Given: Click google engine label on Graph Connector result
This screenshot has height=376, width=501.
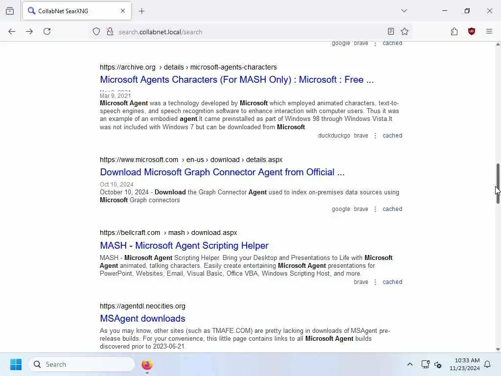Looking at the screenshot, I should [x=341, y=209].
